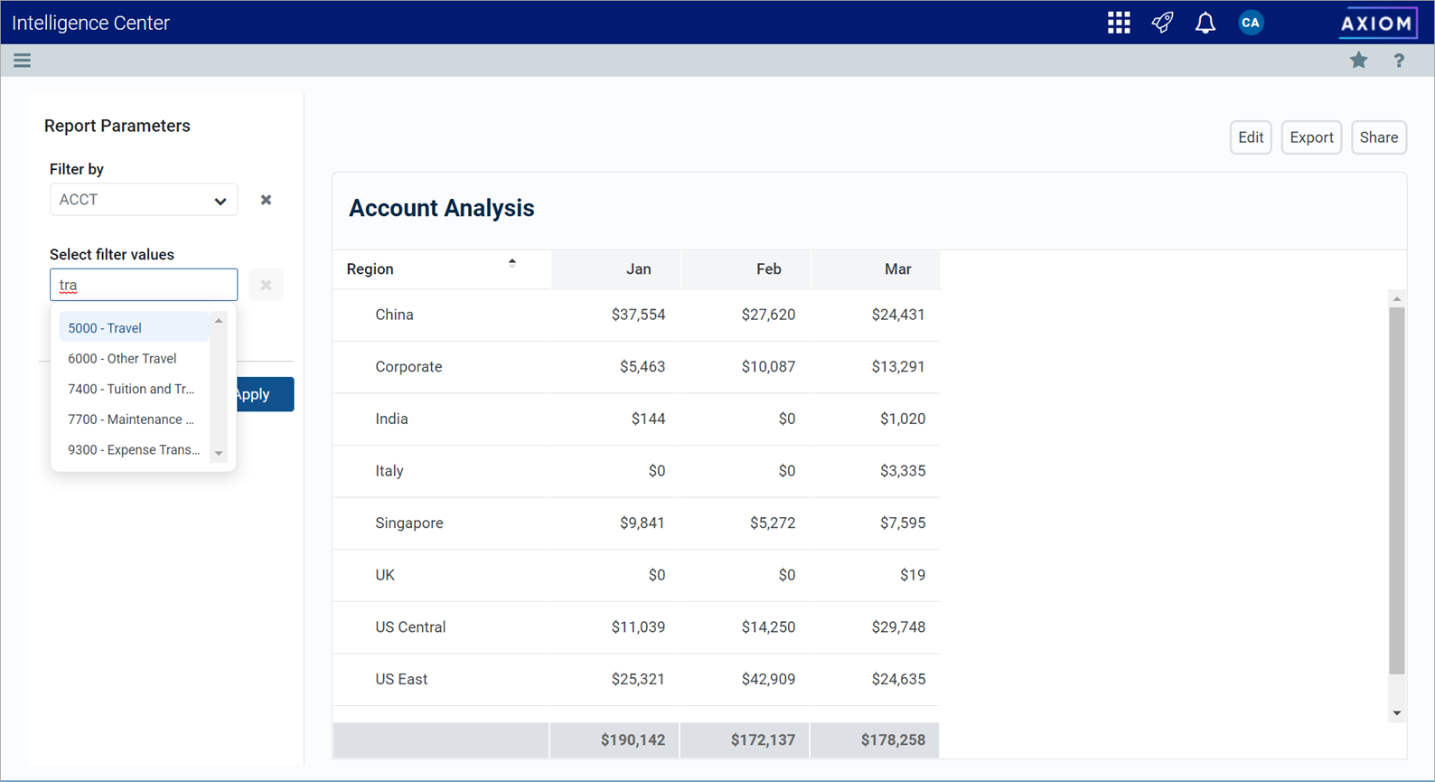Click the Edit button
1435x782 pixels.
coord(1251,137)
